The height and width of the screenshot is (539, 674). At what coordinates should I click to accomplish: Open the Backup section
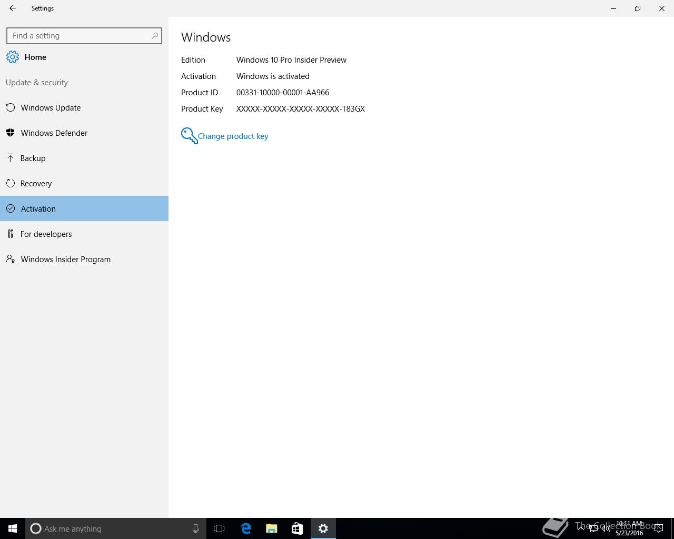(x=84, y=158)
